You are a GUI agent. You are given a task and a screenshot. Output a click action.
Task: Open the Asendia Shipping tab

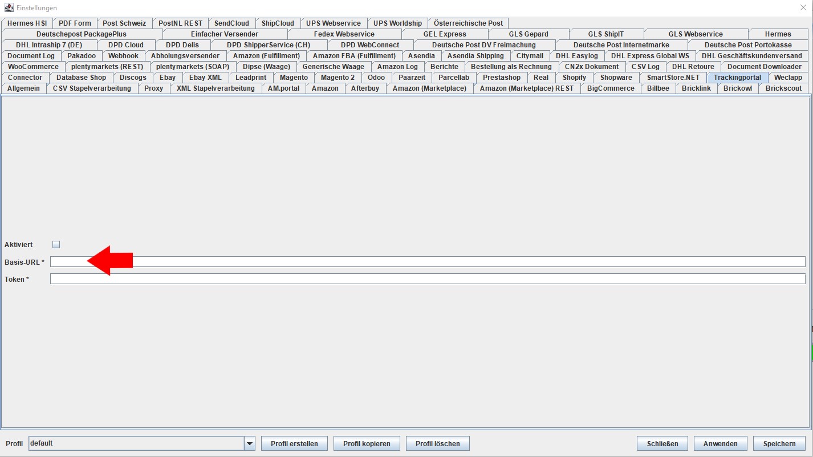475,56
